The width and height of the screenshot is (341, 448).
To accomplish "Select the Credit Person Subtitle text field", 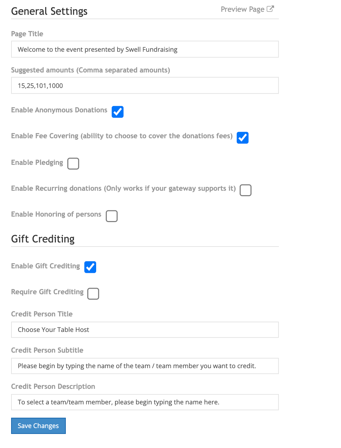I will click(x=145, y=366).
